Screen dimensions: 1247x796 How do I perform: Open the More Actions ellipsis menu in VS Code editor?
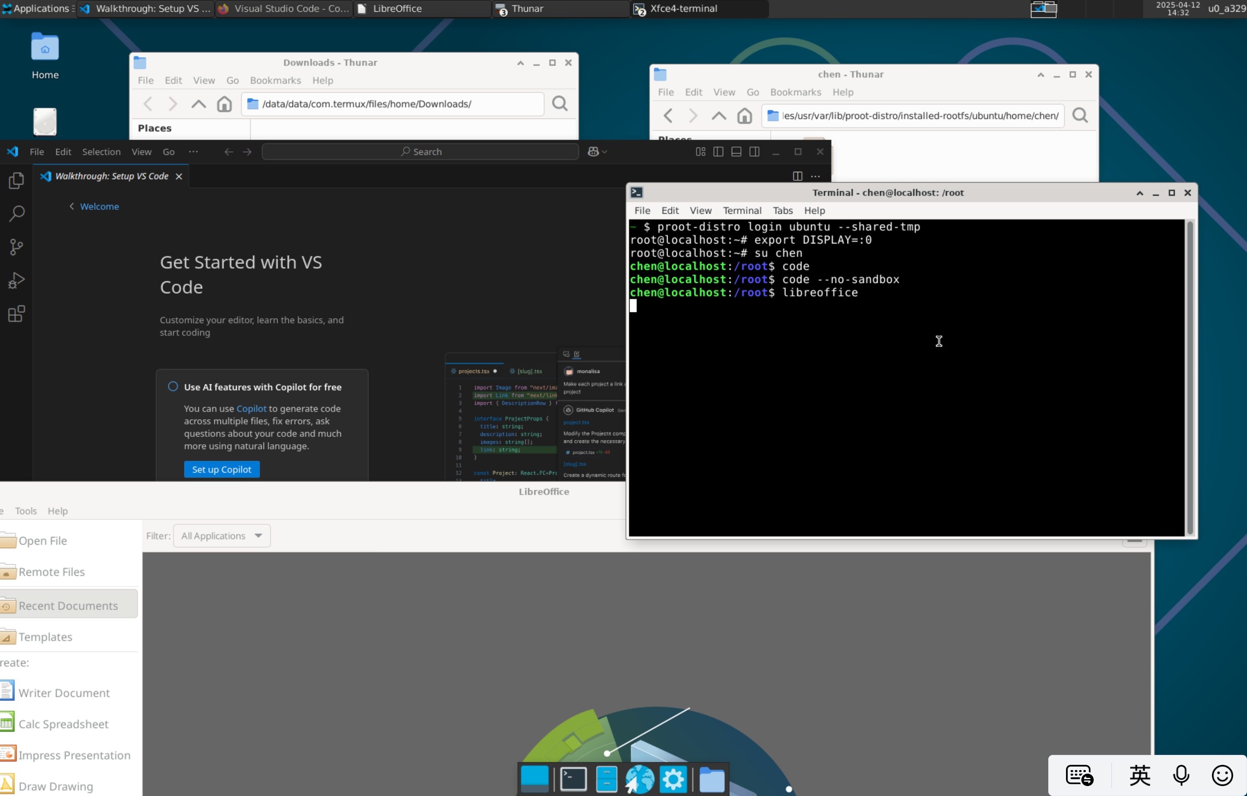pyautogui.click(x=816, y=176)
